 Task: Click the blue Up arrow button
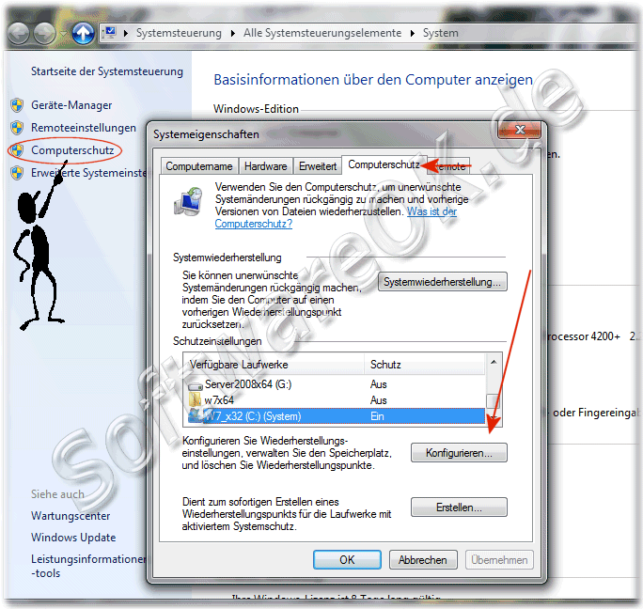(84, 33)
